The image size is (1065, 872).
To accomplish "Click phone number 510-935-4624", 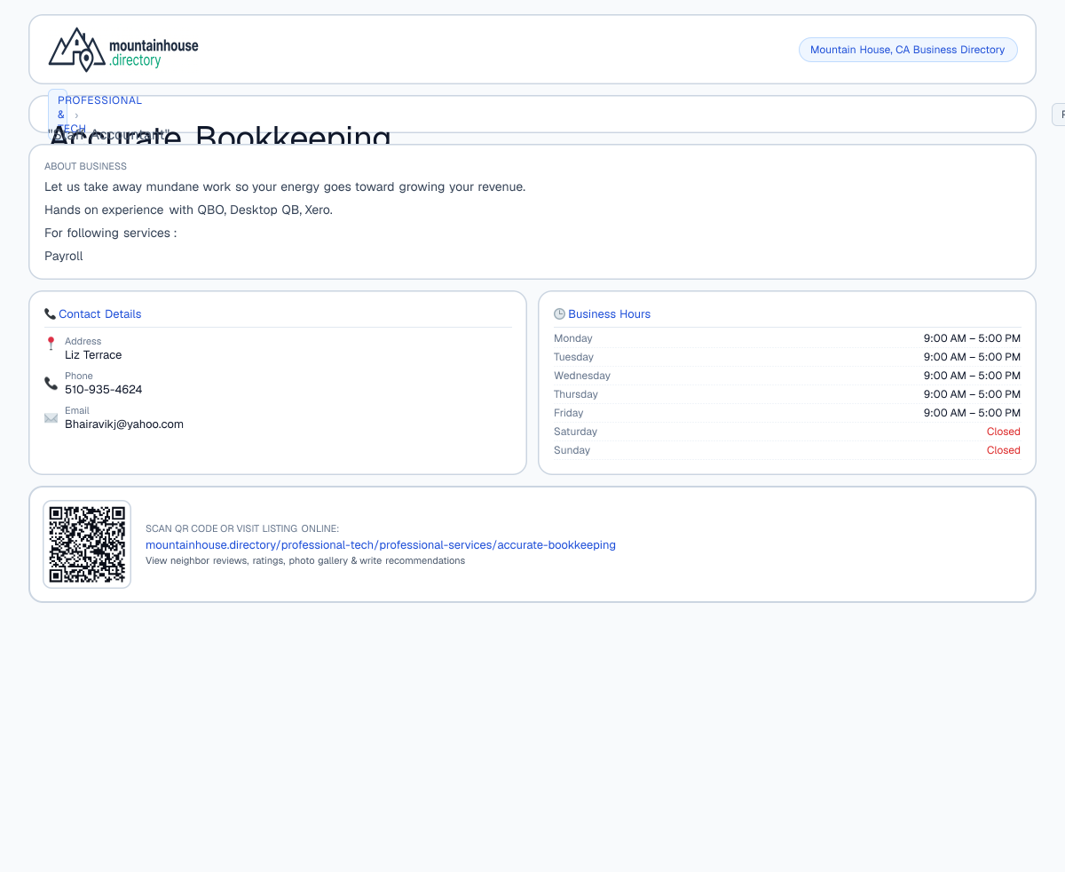I will click(x=104, y=390).
